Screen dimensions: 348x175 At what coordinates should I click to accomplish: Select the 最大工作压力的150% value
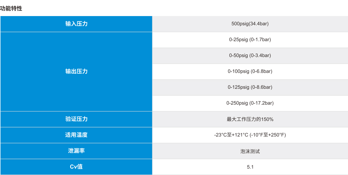pyautogui.click(x=250, y=119)
